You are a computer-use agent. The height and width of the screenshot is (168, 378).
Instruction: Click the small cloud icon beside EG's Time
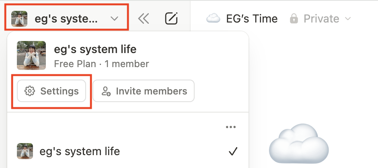pyautogui.click(x=213, y=18)
